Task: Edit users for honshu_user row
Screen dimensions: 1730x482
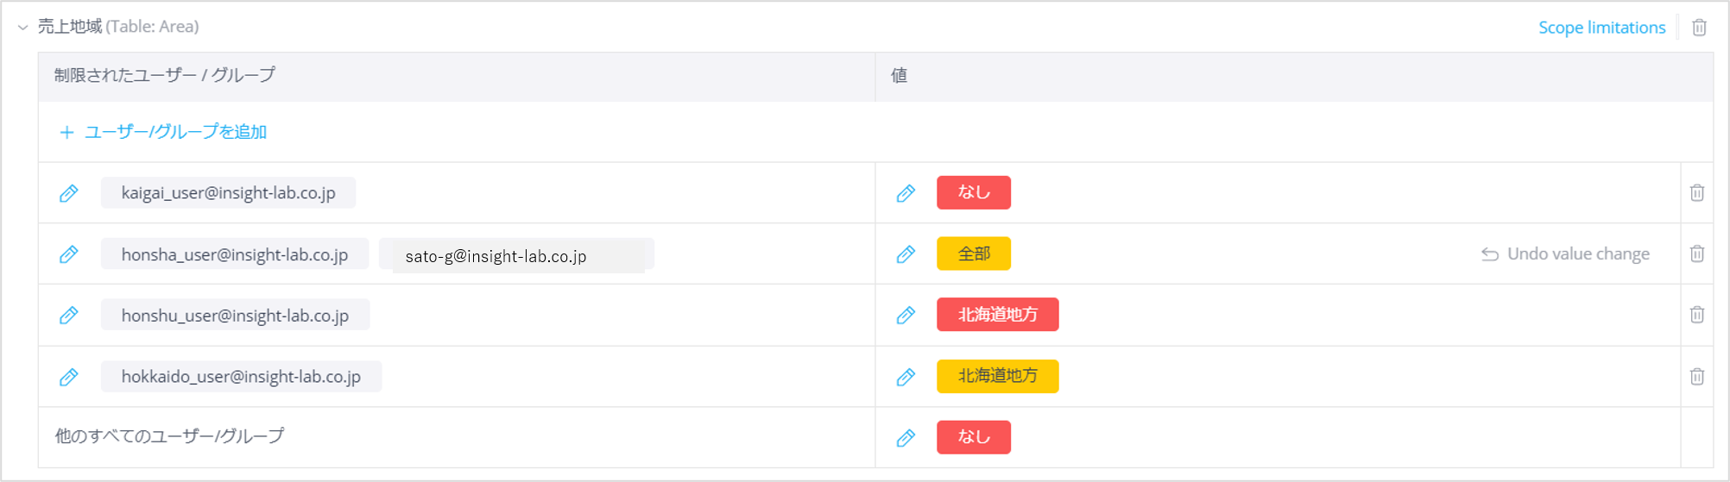Action: [x=69, y=316]
